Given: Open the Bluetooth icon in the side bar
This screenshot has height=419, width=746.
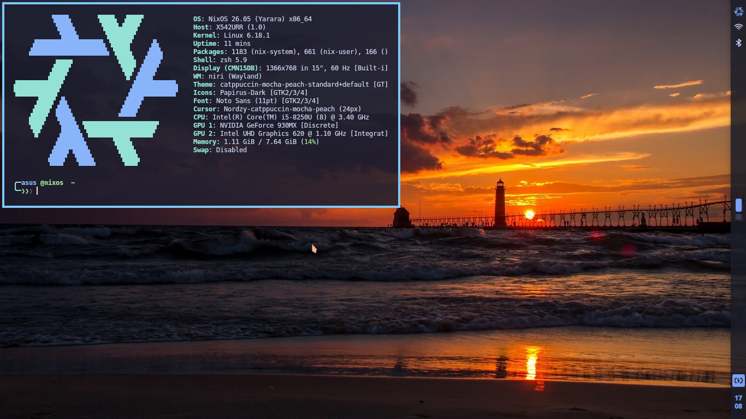Looking at the screenshot, I should (x=738, y=43).
